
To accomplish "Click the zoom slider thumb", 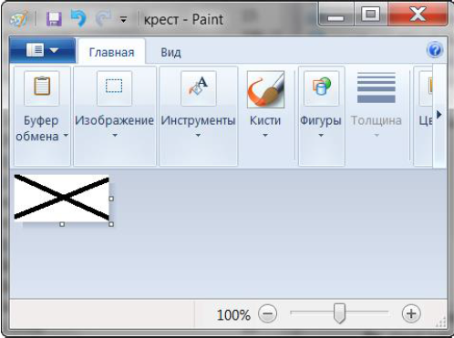I will [339, 313].
